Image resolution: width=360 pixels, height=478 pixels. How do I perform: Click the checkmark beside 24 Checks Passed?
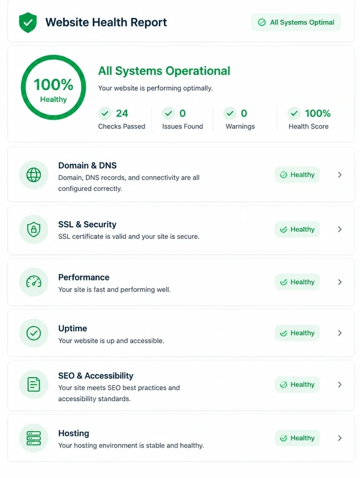click(105, 113)
